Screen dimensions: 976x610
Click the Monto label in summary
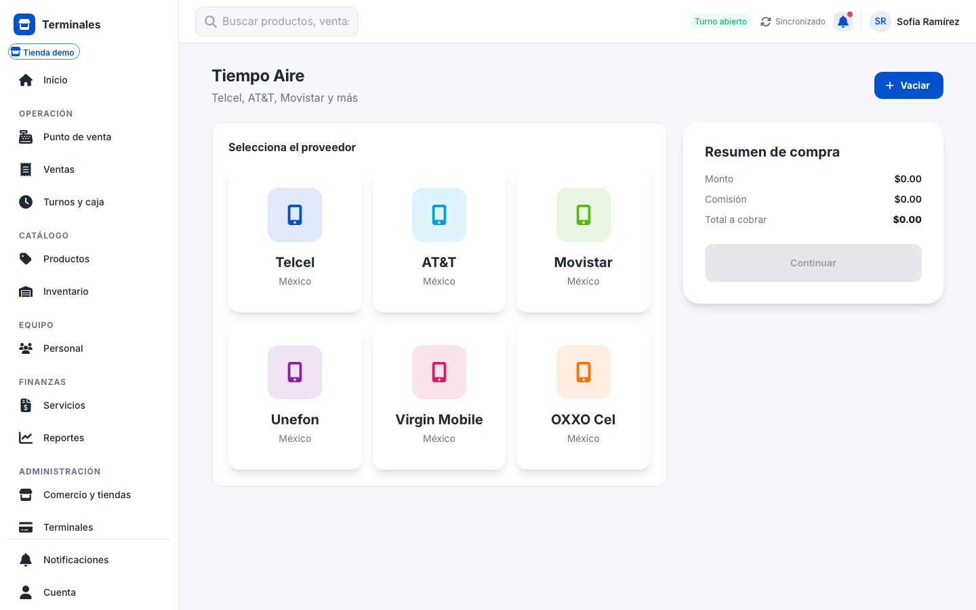[719, 179]
